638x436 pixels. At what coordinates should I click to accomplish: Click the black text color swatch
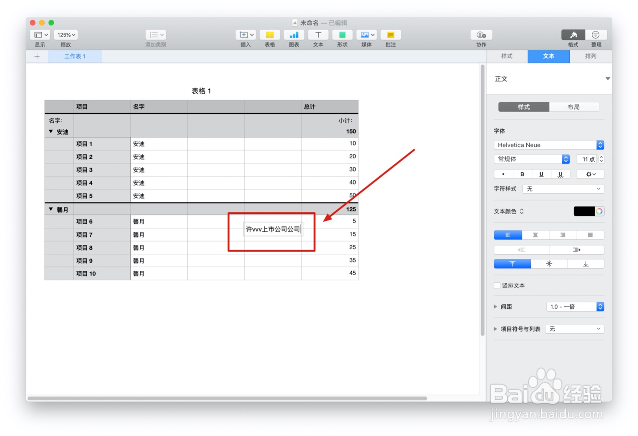(x=584, y=211)
